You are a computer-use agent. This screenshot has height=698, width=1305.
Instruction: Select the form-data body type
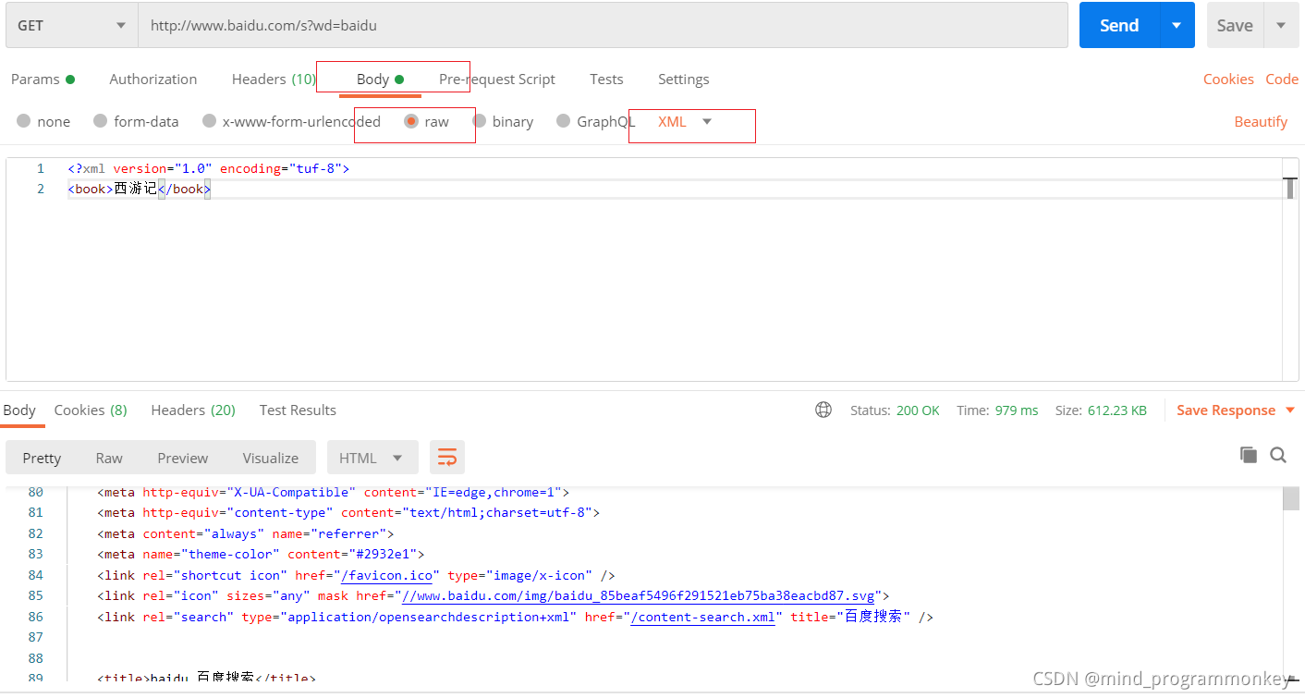click(x=136, y=121)
